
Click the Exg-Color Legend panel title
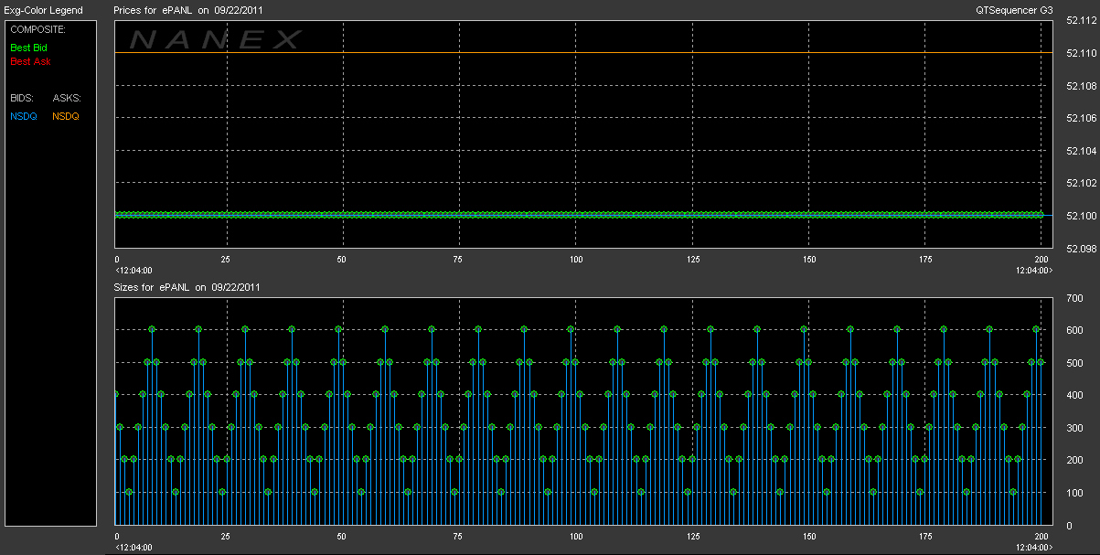coord(43,10)
